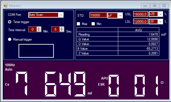Click the Trigger (F12) button
Screen dimensions: 171x102
point(36,51)
